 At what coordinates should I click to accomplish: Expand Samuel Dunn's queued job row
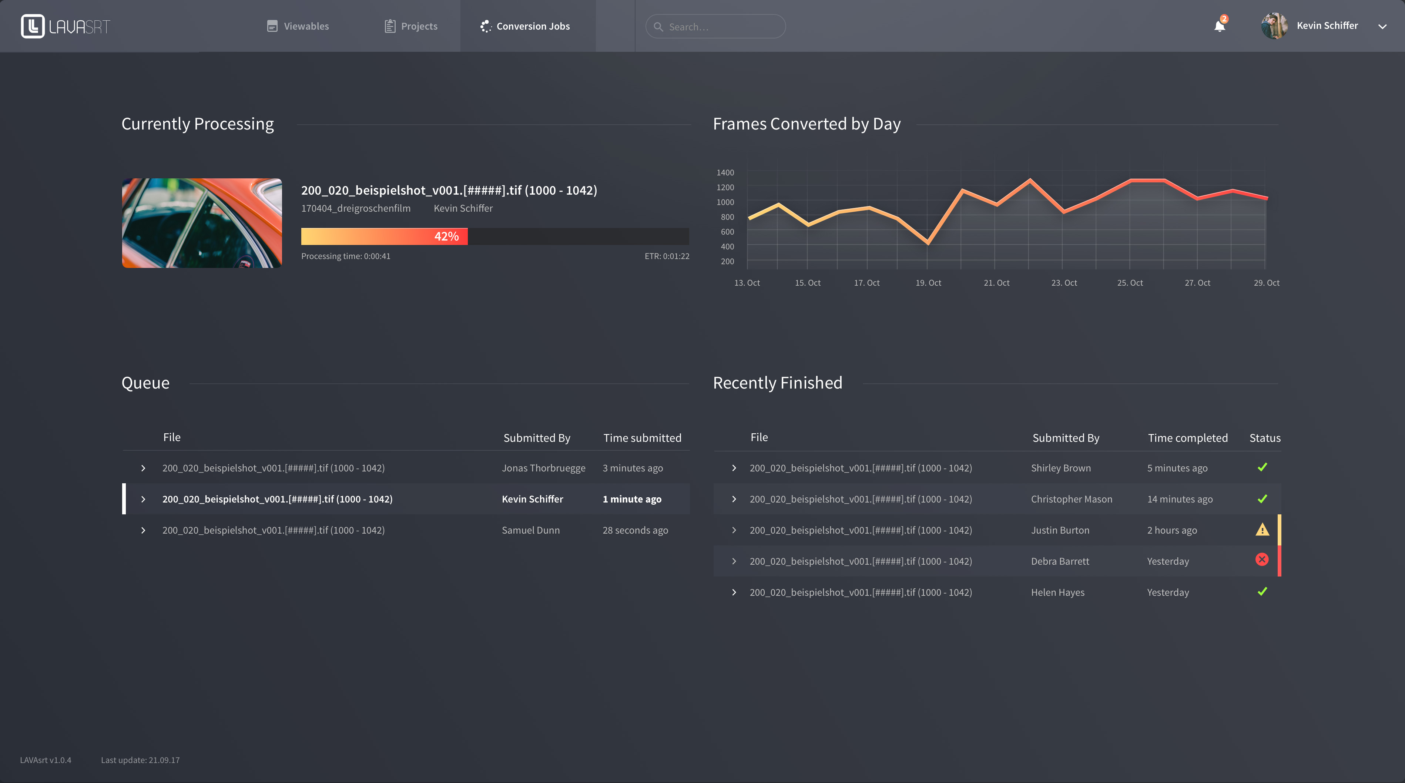point(143,531)
